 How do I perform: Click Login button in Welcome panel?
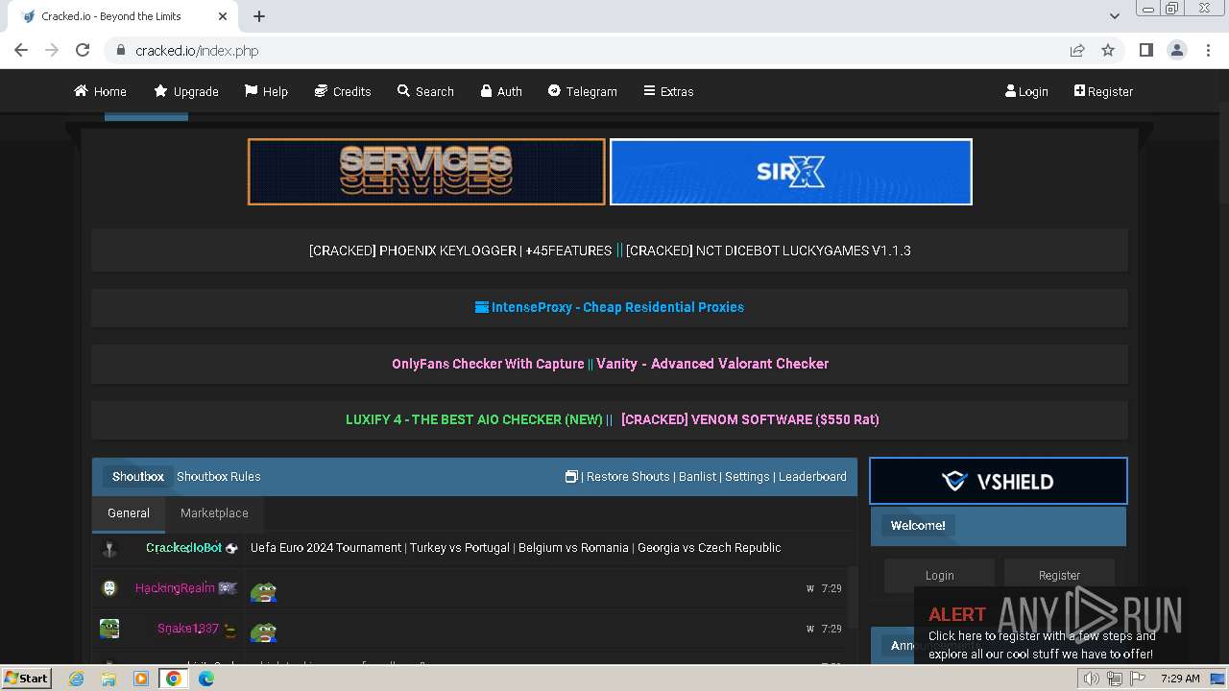tap(939, 575)
